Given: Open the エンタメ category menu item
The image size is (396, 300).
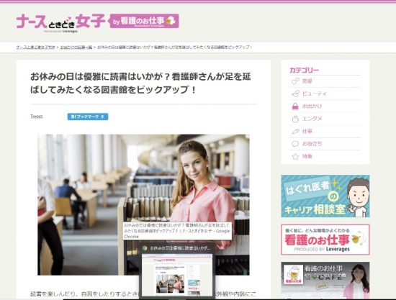Looking at the screenshot, I should point(312,119).
